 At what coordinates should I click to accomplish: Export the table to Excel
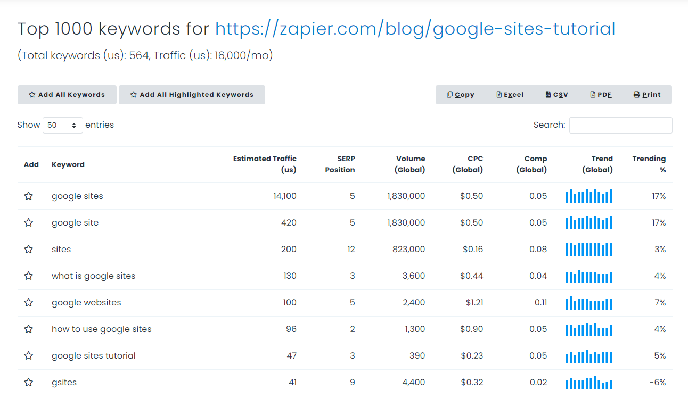510,95
